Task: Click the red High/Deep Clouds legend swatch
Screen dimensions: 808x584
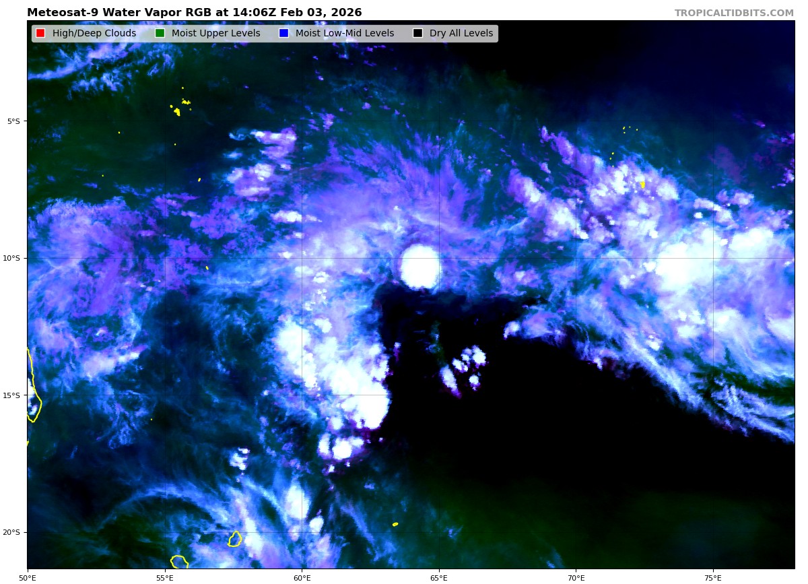Action: click(40, 34)
